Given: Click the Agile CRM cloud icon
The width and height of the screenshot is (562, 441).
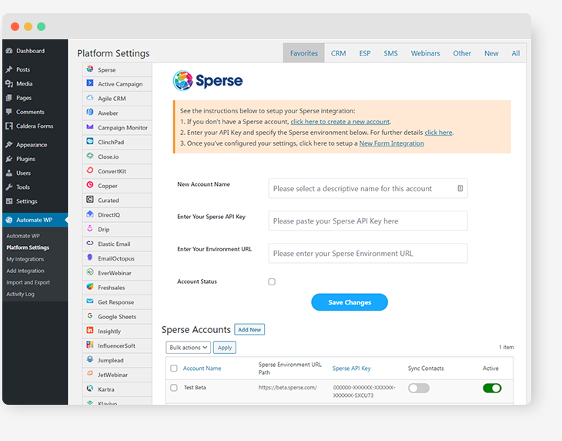Looking at the screenshot, I should (90, 98).
